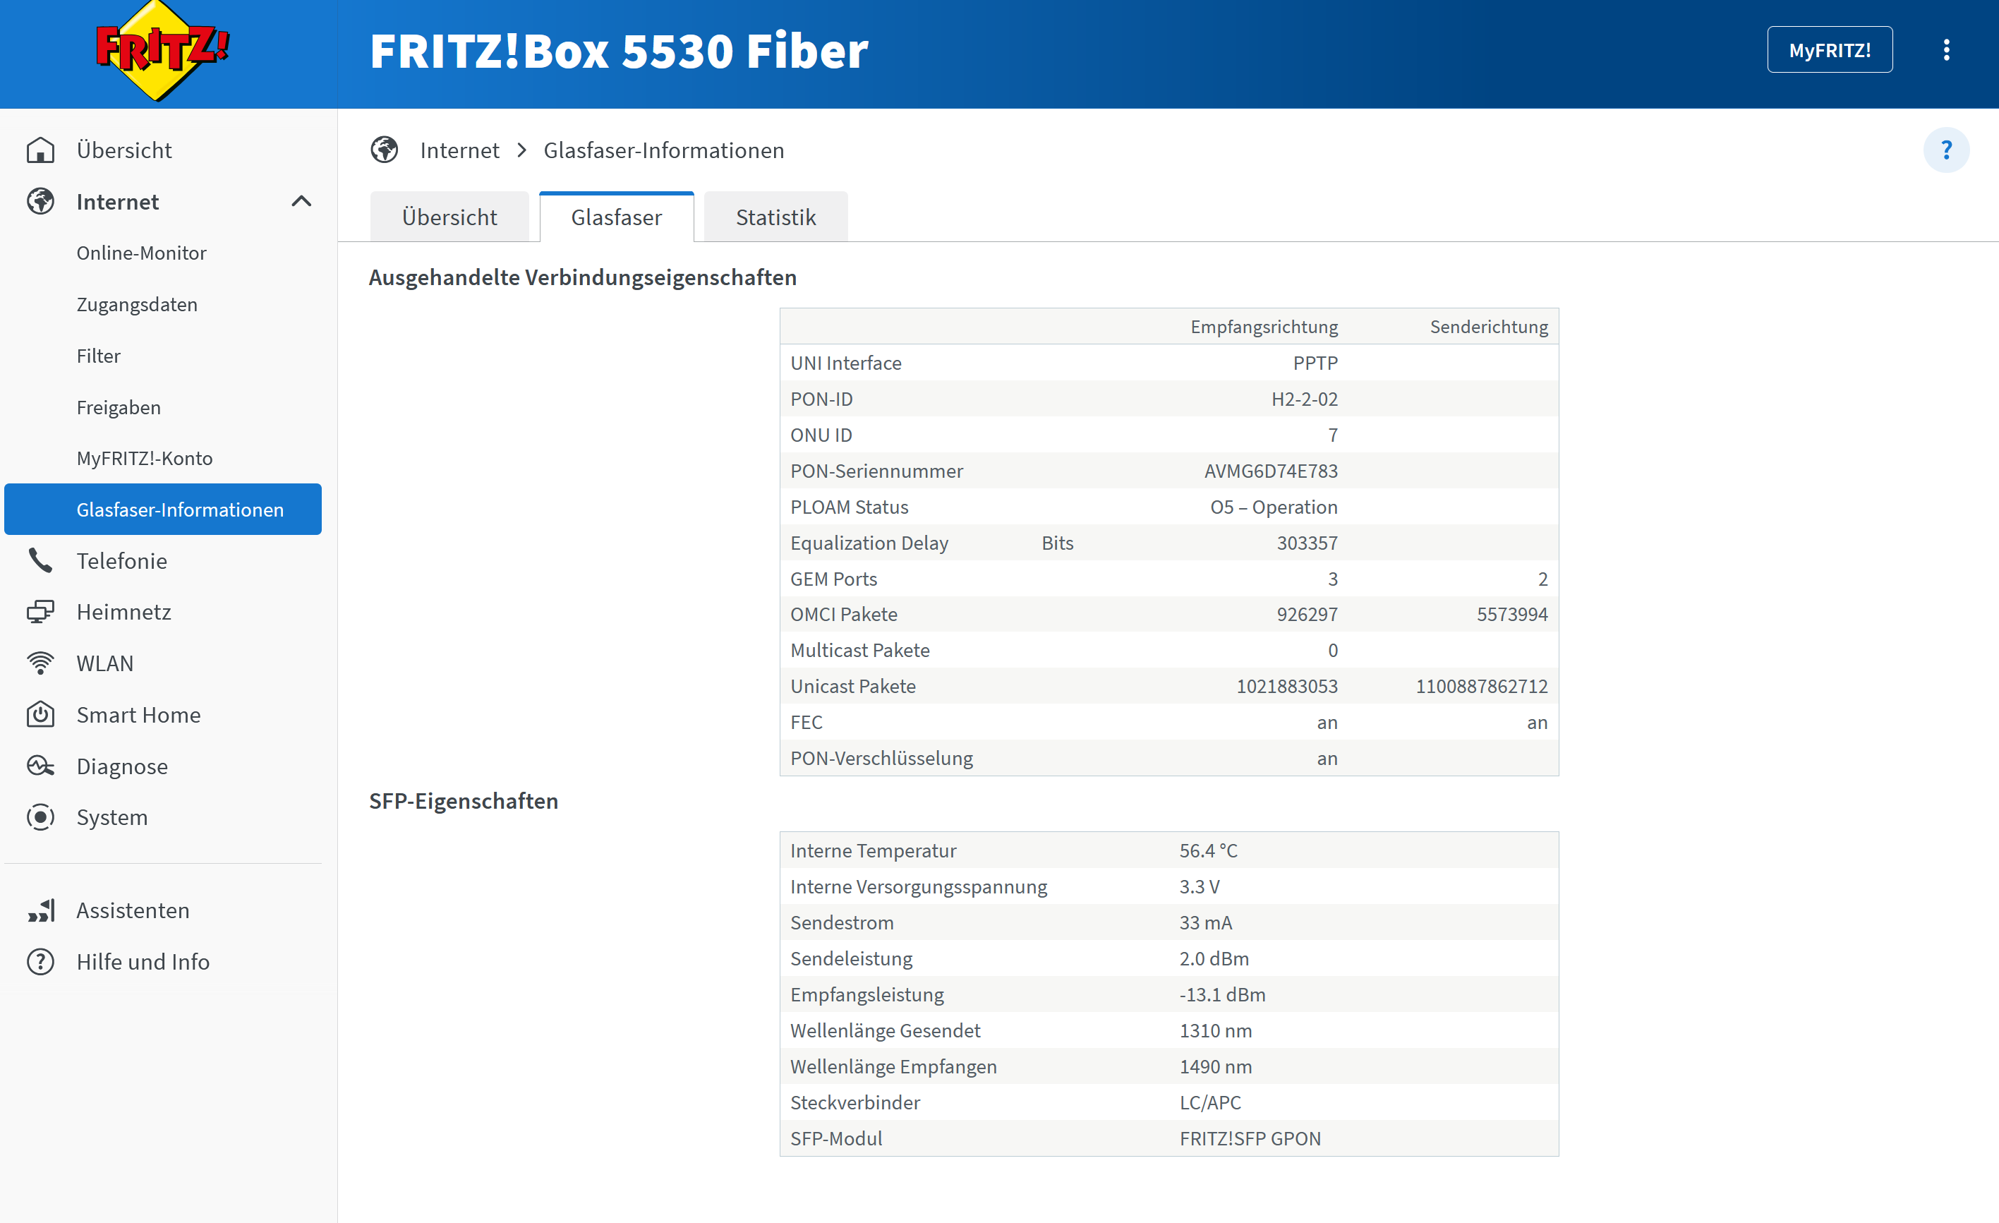Switch to the Übersicht tab
This screenshot has width=1999, height=1223.
click(449, 217)
